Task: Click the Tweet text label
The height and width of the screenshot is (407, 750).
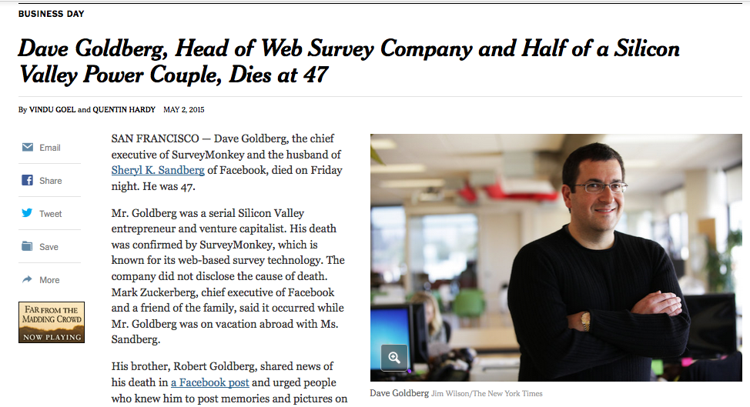Action: pyautogui.click(x=50, y=214)
